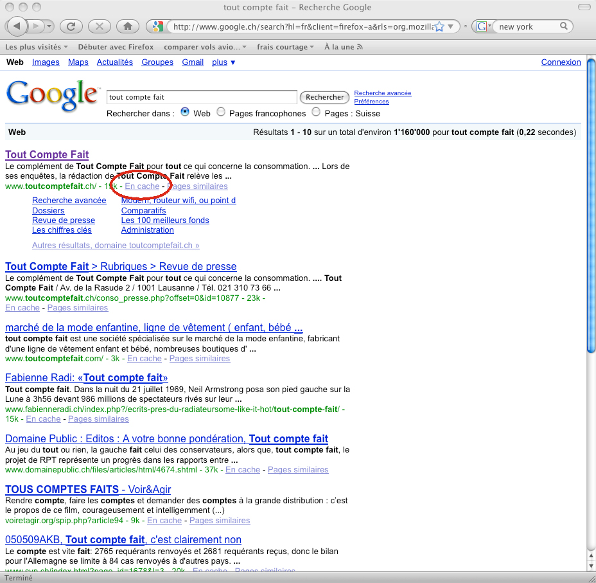
Task: Open '050509AKB, Tout compte fait' result
Action: click(x=123, y=540)
